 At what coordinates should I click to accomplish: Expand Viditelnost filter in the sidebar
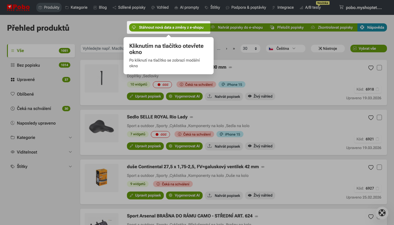pos(41,152)
